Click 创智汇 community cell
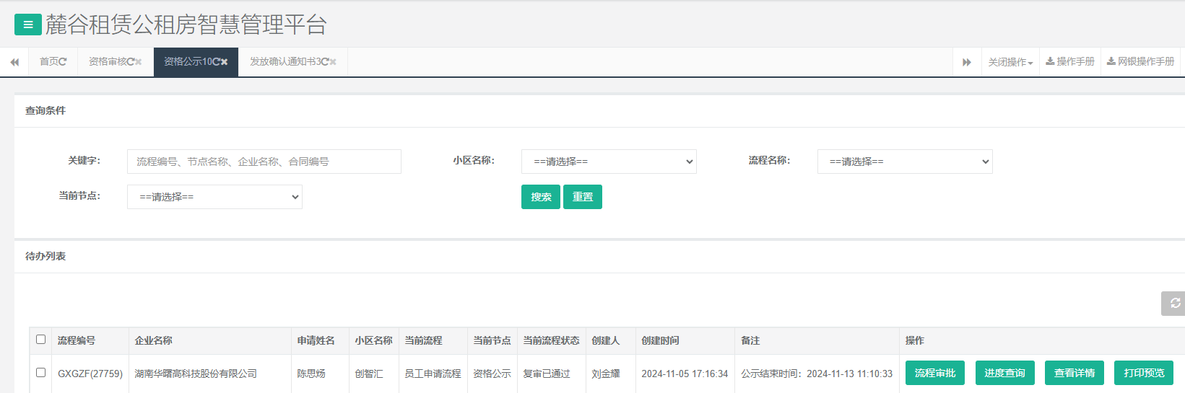1185x393 pixels. (369, 374)
